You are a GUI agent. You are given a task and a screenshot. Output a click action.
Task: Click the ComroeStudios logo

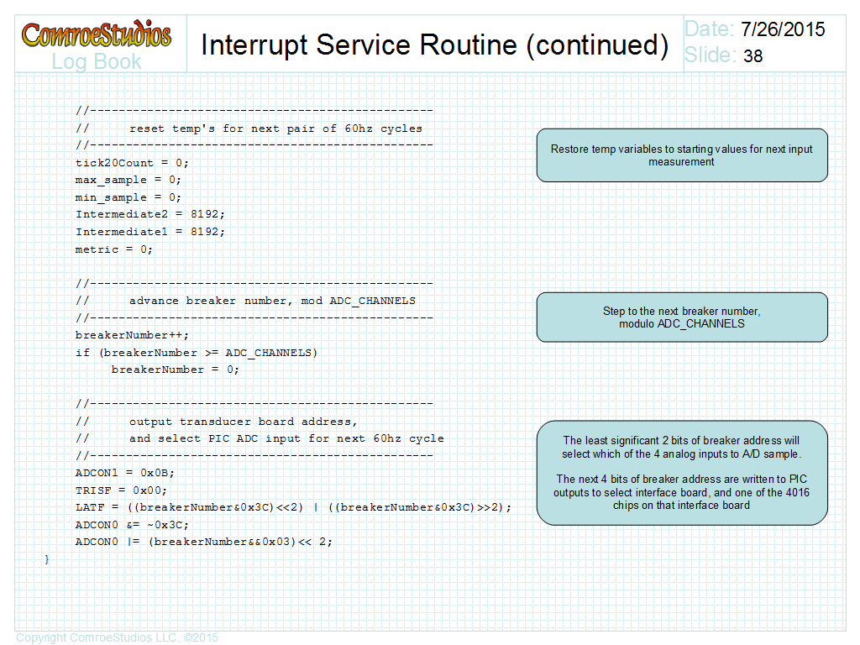[x=97, y=35]
